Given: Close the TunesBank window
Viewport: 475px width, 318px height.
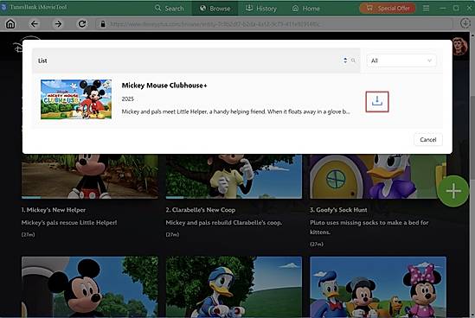Looking at the screenshot, I should point(470,8).
